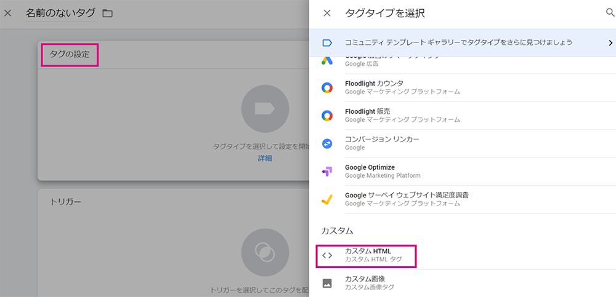Click the Floodlight カウンタ icon
The image size is (616, 297).
coord(327,87)
